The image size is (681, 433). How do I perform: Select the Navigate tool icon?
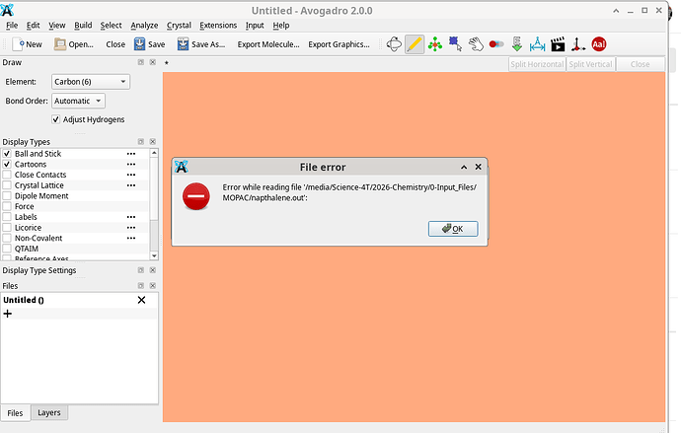394,44
